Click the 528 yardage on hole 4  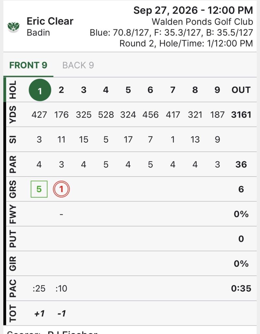tap(106, 115)
